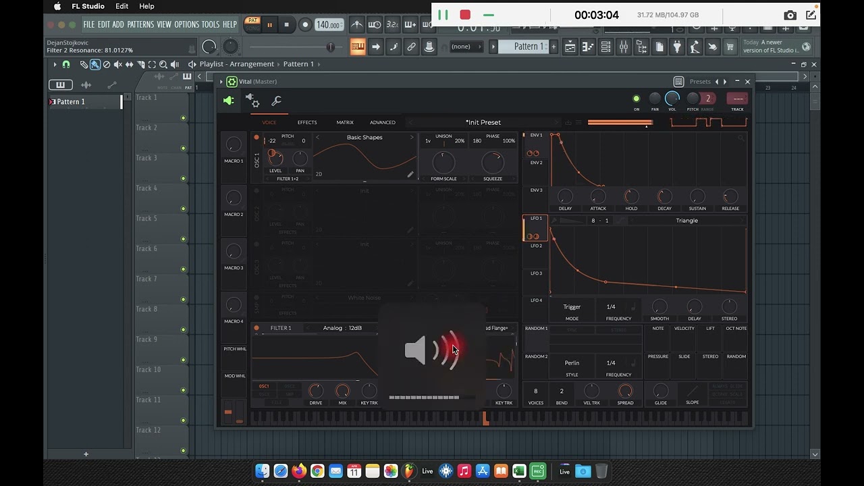
Task: Click the Vital plugin gear options icon
Action: click(232, 82)
